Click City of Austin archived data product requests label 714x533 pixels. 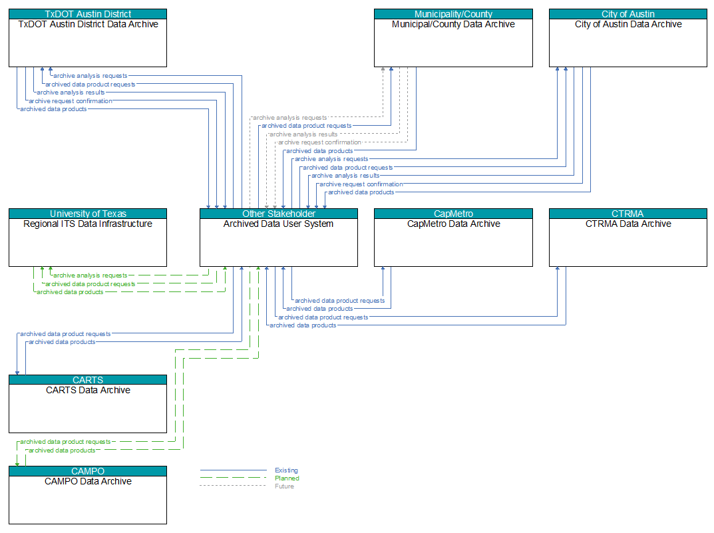(x=348, y=168)
